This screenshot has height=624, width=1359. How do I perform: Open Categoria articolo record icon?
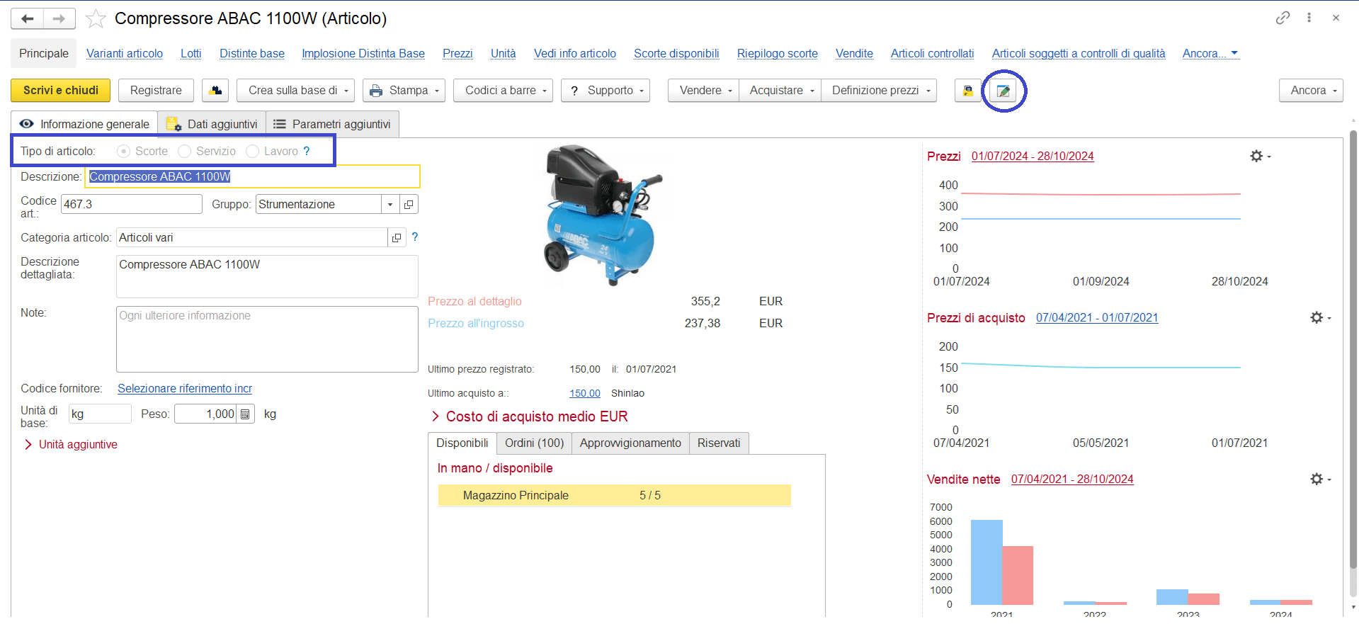(x=397, y=237)
